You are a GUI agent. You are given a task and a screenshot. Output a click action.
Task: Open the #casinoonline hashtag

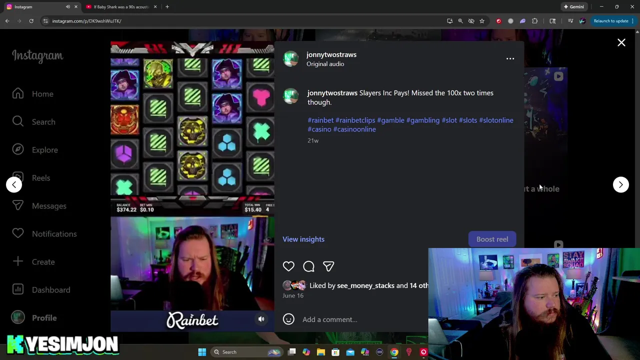[354, 129]
